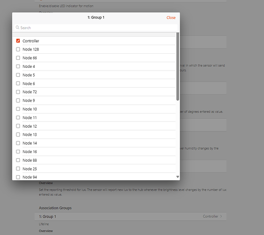
Task: Click the '1: Group 1' dialog title
Action: [96, 17]
